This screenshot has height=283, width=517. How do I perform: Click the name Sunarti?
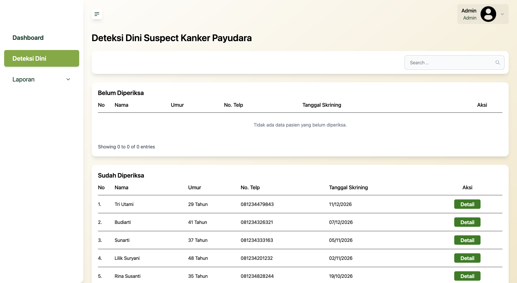coord(122,240)
